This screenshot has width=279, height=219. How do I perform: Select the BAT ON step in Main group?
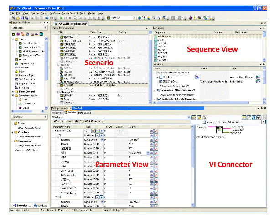pyautogui.click(x=68, y=68)
